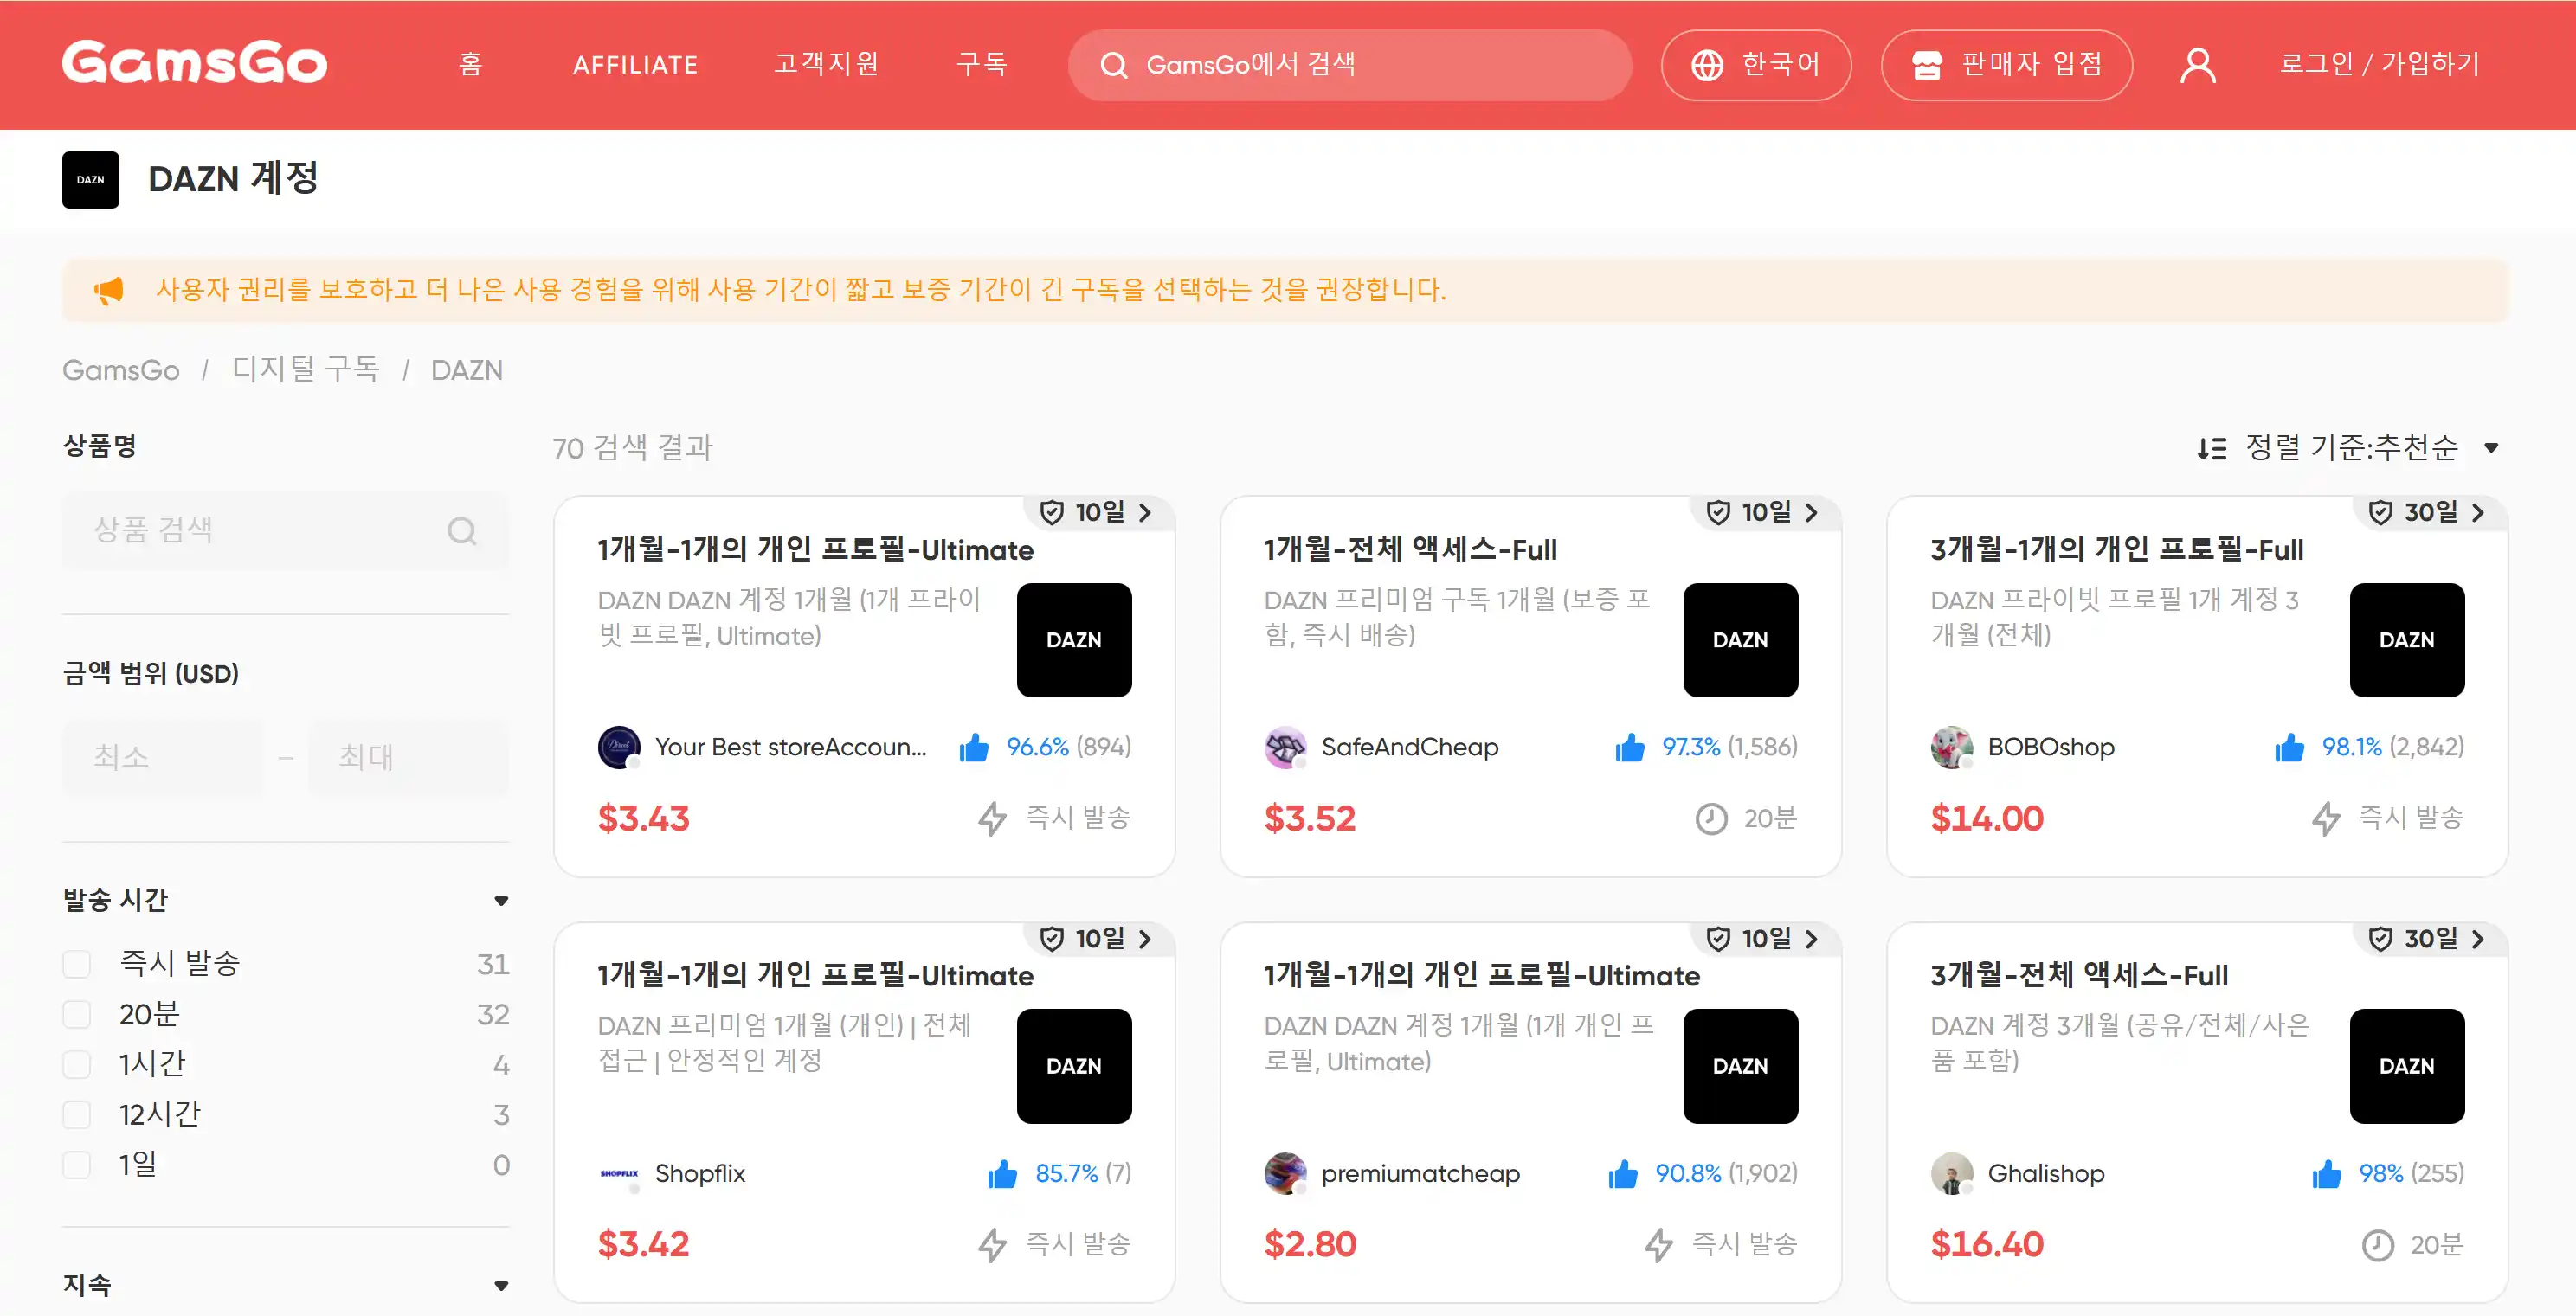
Task: Click the GamsGo logo
Action: (x=194, y=63)
